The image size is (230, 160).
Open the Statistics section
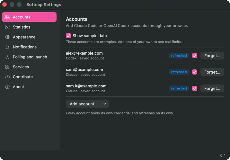pos(29,27)
